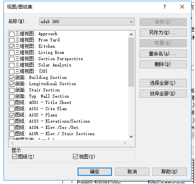This screenshot has width=195, height=184.
Task: Click horizontal scroll left arrow
Action: pyautogui.click(x=12, y=143)
